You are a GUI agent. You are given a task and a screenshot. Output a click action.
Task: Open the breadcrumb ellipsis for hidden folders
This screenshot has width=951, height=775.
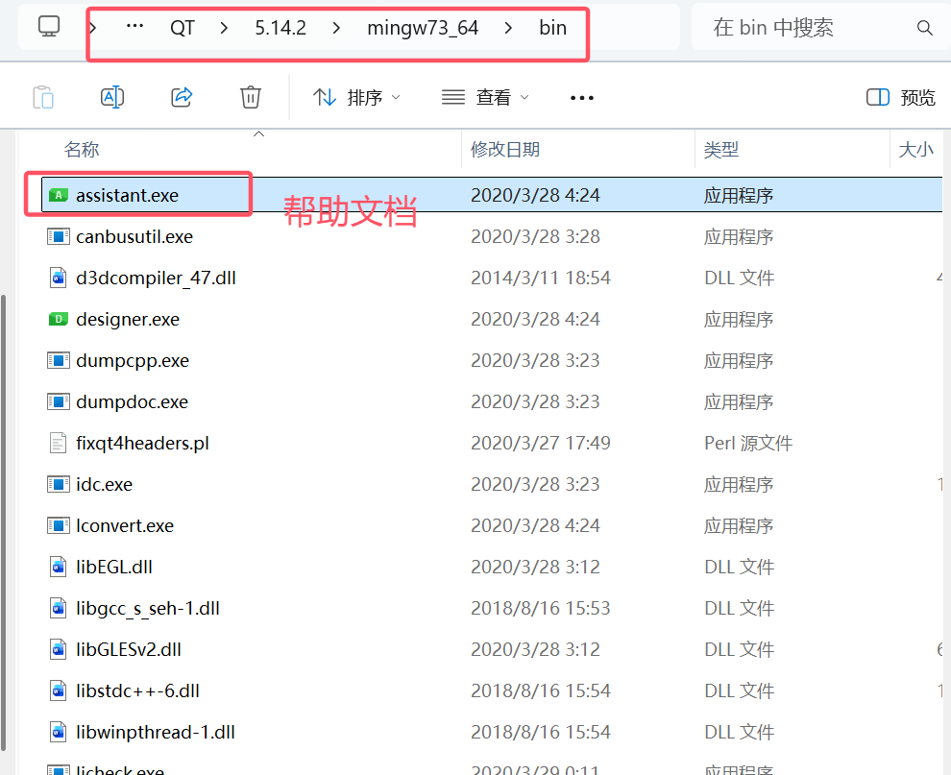(134, 27)
